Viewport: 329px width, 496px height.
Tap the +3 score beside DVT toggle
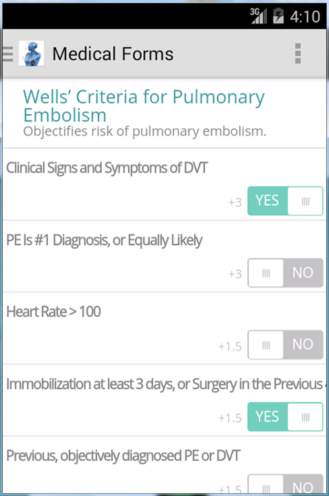pos(235,203)
